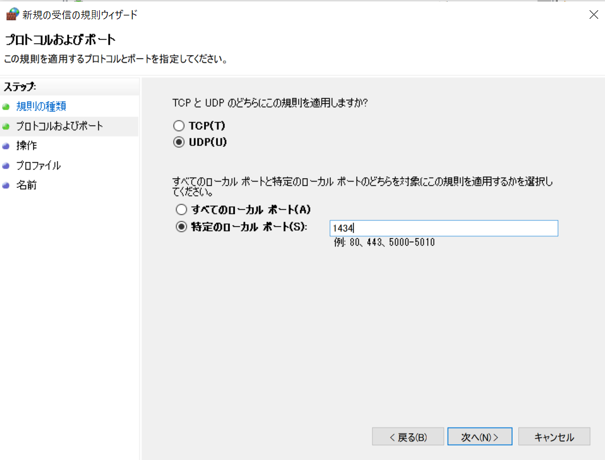Select the プロトコルおよびポート step in sidebar
This screenshot has width=605, height=460.
click(59, 126)
